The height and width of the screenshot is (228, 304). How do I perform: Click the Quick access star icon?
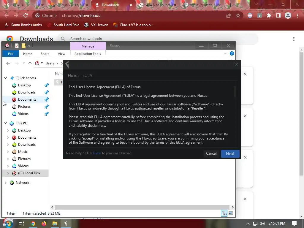[x=12, y=78]
